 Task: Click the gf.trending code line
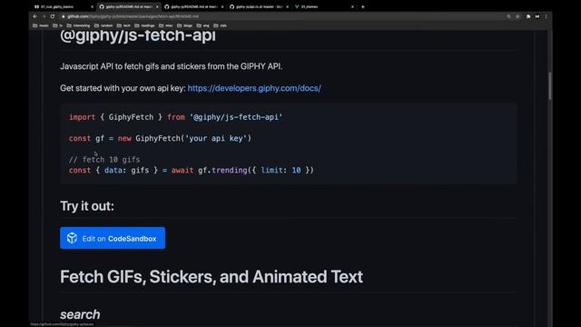192,170
